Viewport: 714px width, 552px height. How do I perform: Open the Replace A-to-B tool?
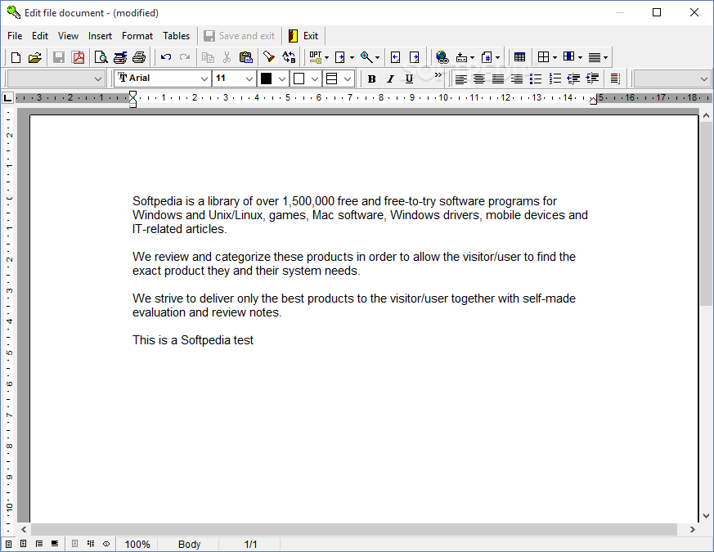(x=289, y=57)
